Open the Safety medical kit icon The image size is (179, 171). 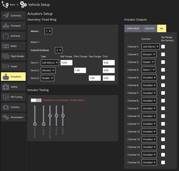[6, 87]
